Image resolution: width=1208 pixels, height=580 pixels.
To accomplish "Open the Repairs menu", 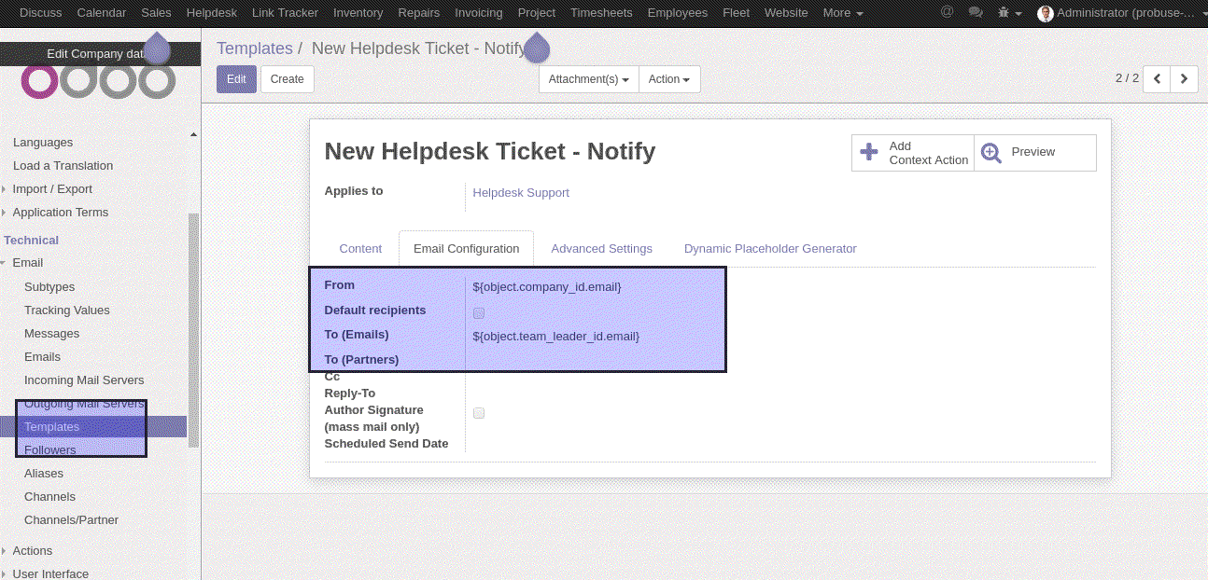I will pyautogui.click(x=418, y=13).
